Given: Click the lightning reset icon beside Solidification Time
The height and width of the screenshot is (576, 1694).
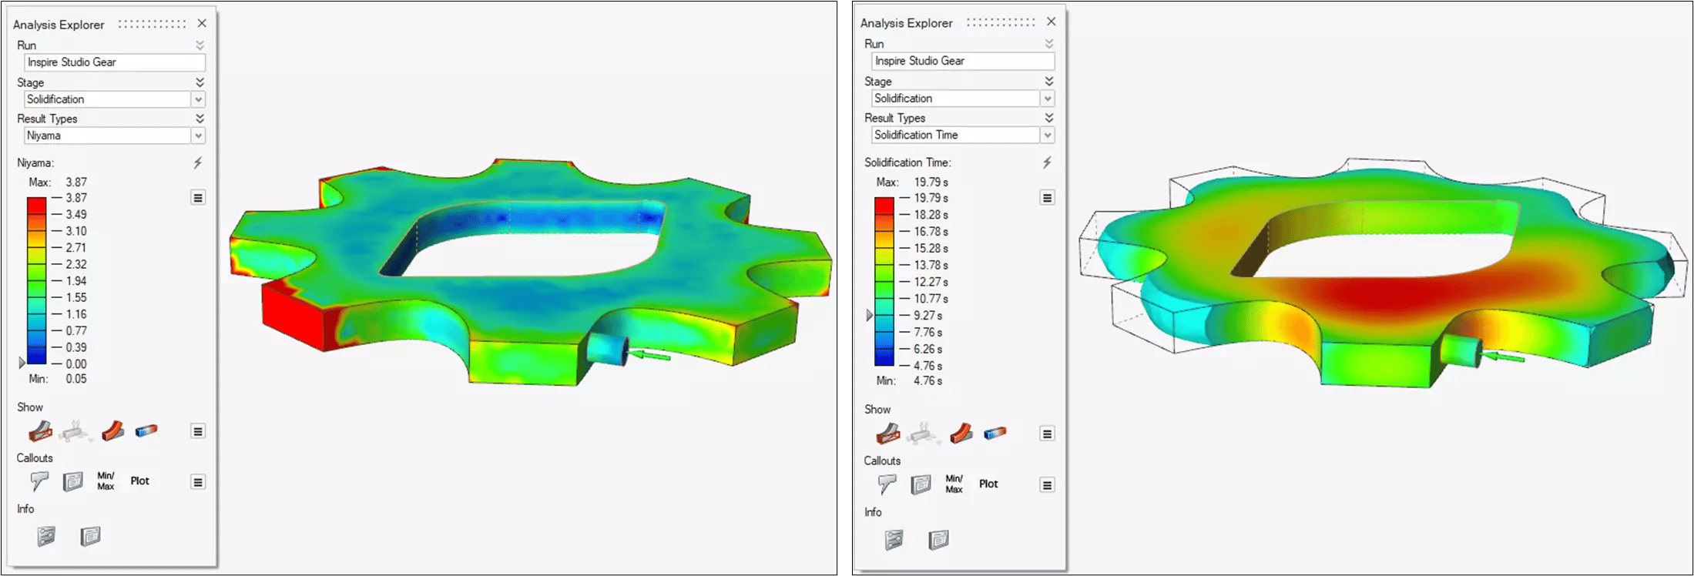Looking at the screenshot, I should click(x=1047, y=162).
